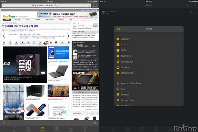Click the site search input field
Viewport: 198px width, 132px height.
pos(87,19)
